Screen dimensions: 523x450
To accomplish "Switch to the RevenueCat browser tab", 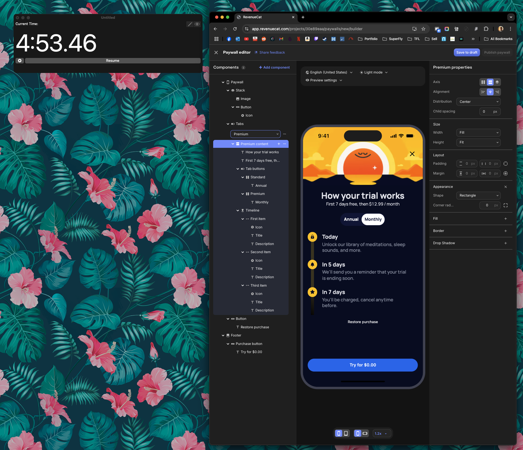I will pyautogui.click(x=252, y=17).
